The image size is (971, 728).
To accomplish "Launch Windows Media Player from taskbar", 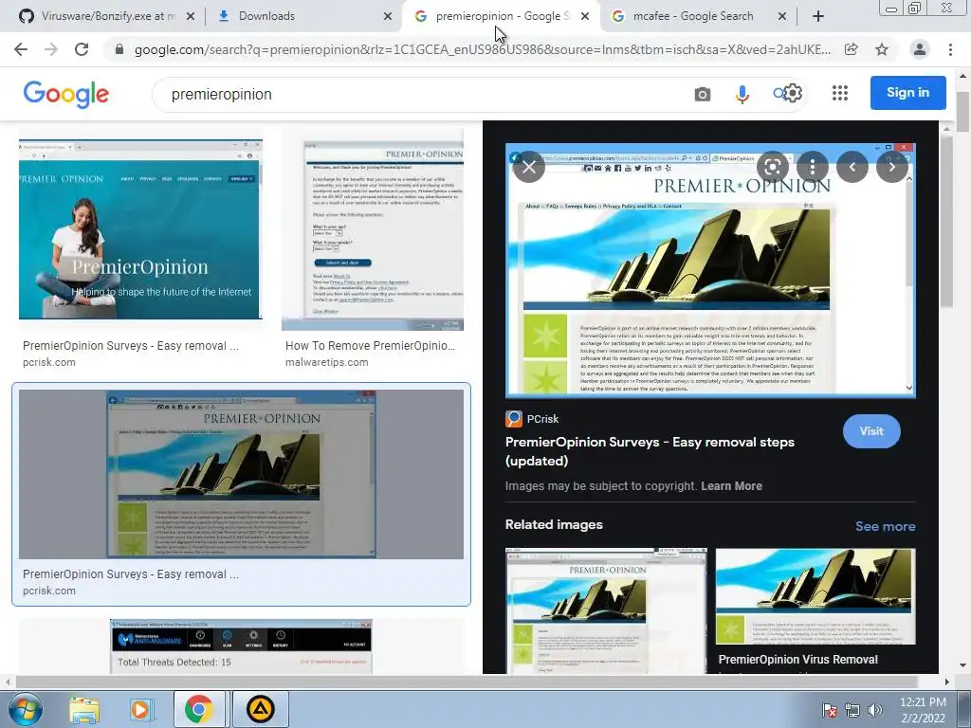I will click(141, 710).
